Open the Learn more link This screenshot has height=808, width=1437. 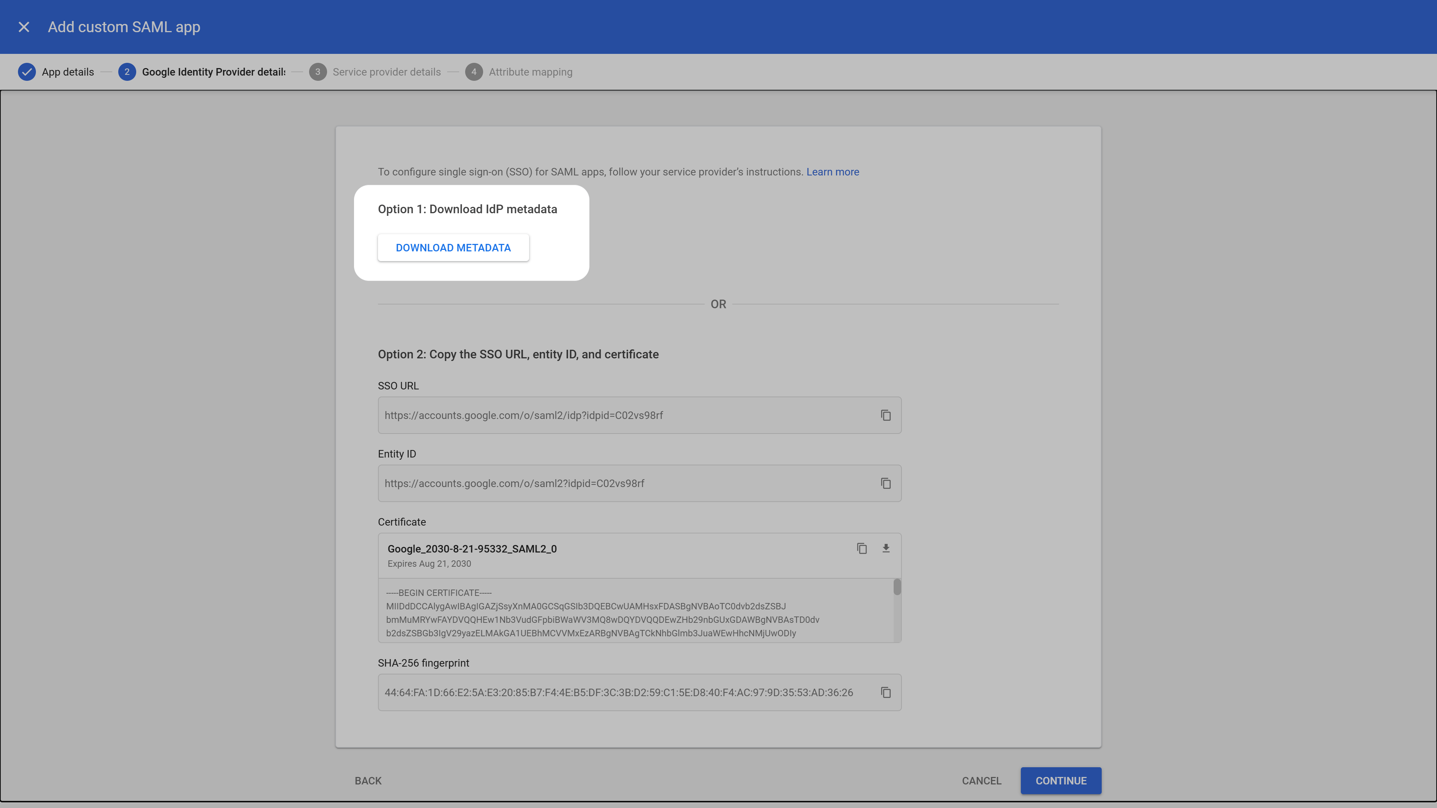coord(832,172)
